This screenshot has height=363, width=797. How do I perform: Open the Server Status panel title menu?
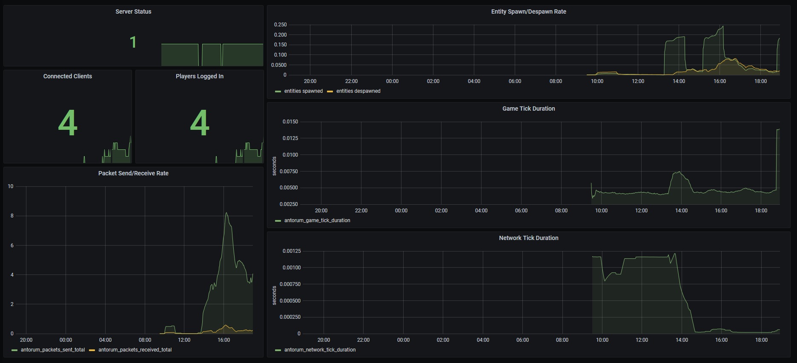tap(133, 11)
